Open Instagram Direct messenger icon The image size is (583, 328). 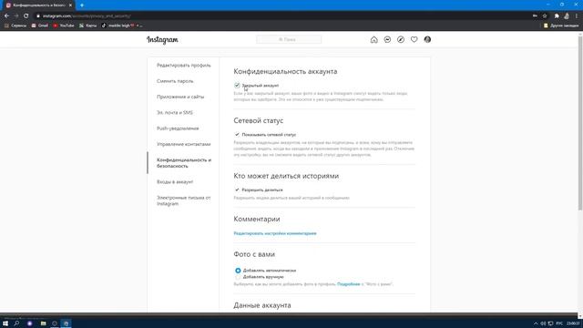point(387,40)
